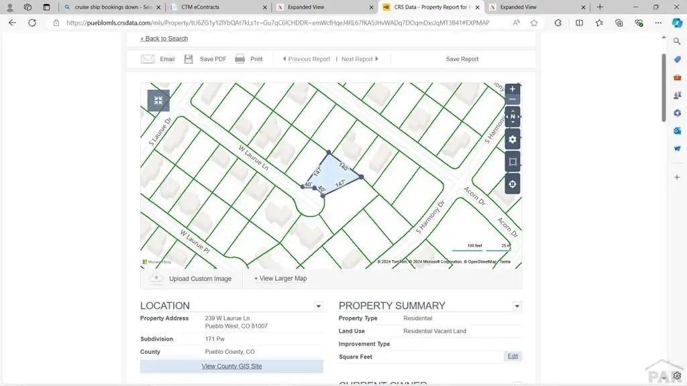Screen dimensions: 687x386
Task: Click Back to Search link
Action: tap(164, 38)
